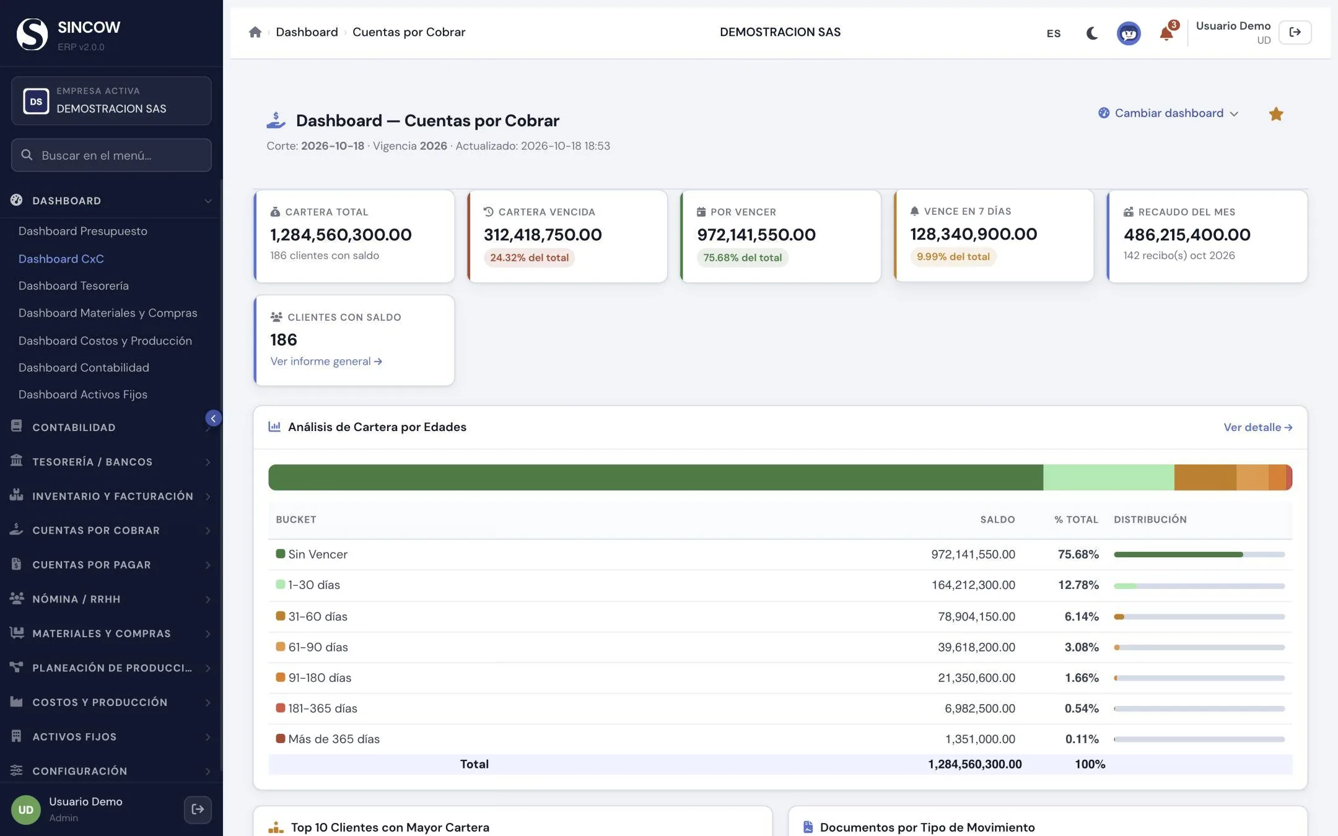
Task: Click the RECAUDO DEL MES card
Action: point(1207,237)
